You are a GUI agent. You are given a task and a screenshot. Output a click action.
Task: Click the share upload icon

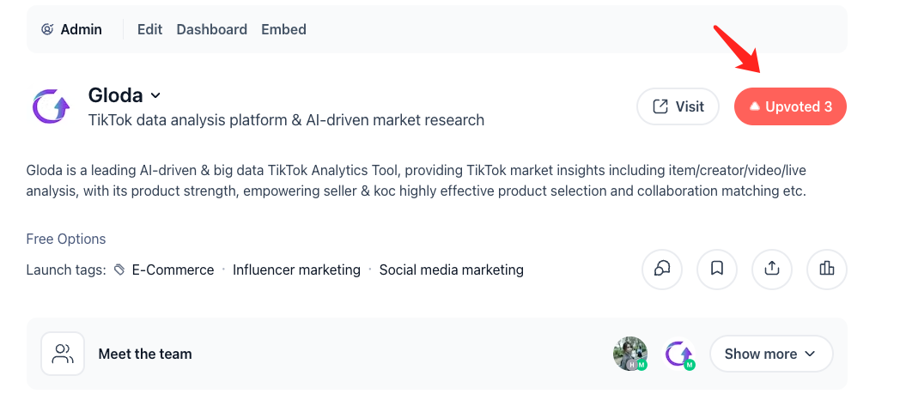(772, 269)
